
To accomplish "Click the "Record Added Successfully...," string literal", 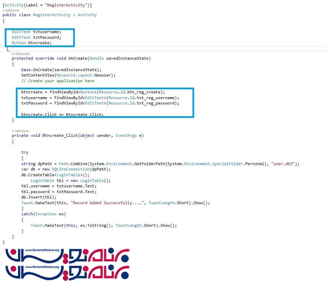I will coord(107,203).
